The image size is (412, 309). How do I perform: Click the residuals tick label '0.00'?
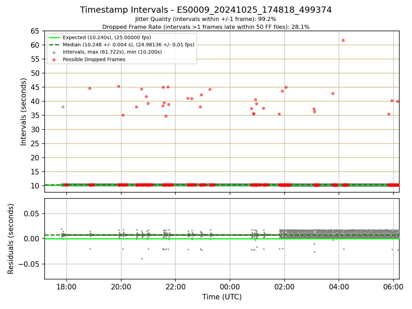click(32, 239)
